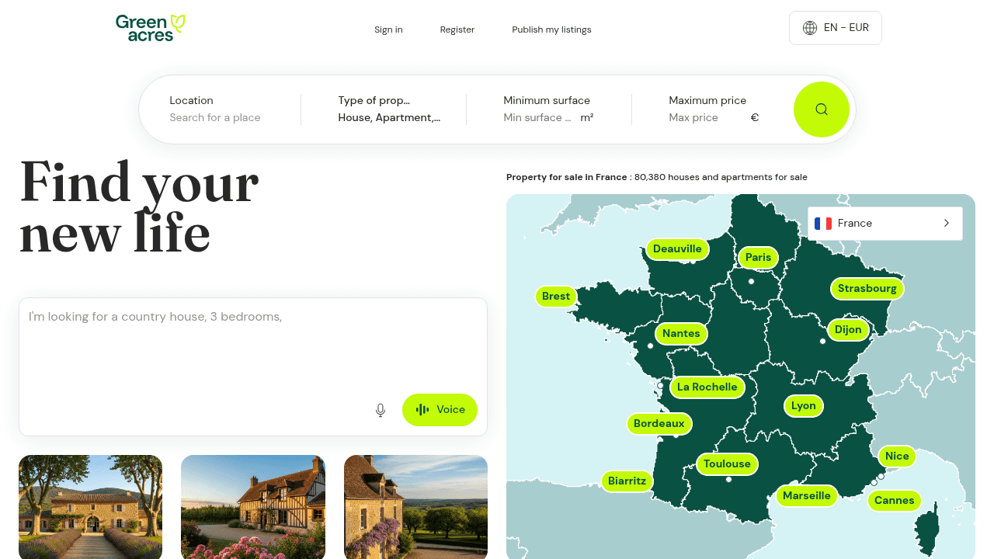The width and height of the screenshot is (994, 559).
Task: Select Toulouse on the map
Action: [727, 464]
